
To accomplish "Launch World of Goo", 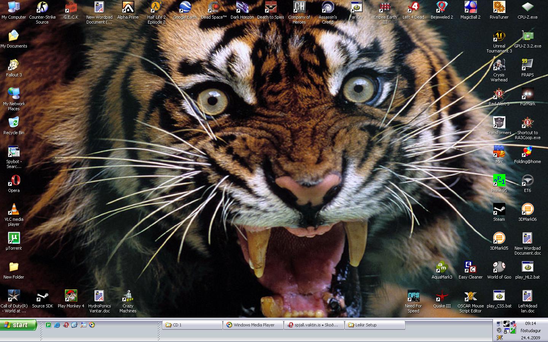I will tap(499, 267).
